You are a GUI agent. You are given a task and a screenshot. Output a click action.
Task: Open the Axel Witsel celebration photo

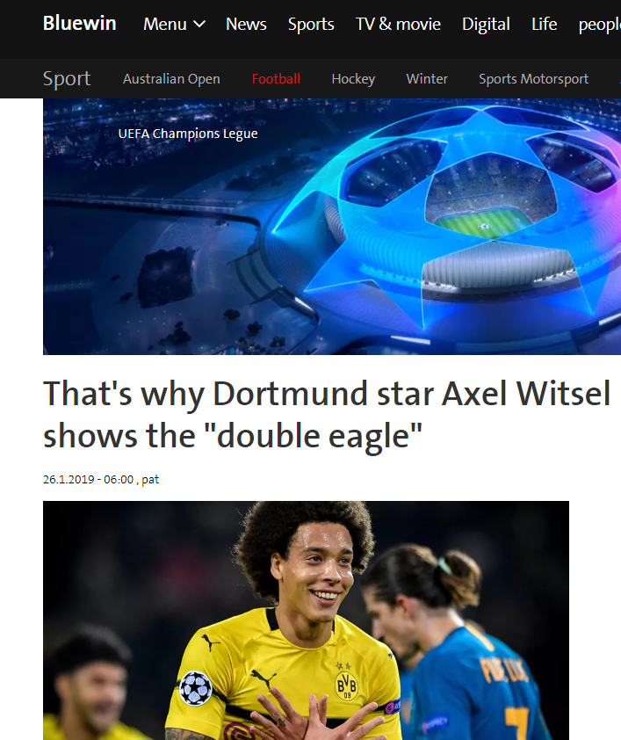306,620
